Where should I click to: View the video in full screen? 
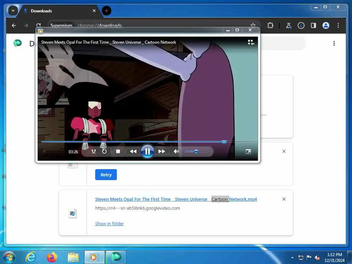[x=248, y=152]
